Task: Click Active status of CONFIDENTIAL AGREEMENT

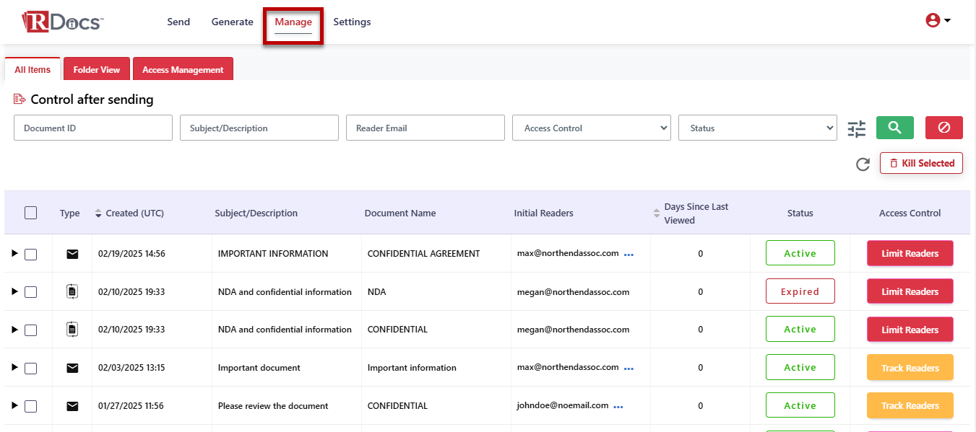Action: 800,253
